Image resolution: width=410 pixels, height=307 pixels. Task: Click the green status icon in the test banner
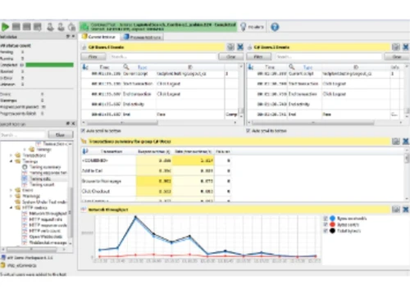84,27
